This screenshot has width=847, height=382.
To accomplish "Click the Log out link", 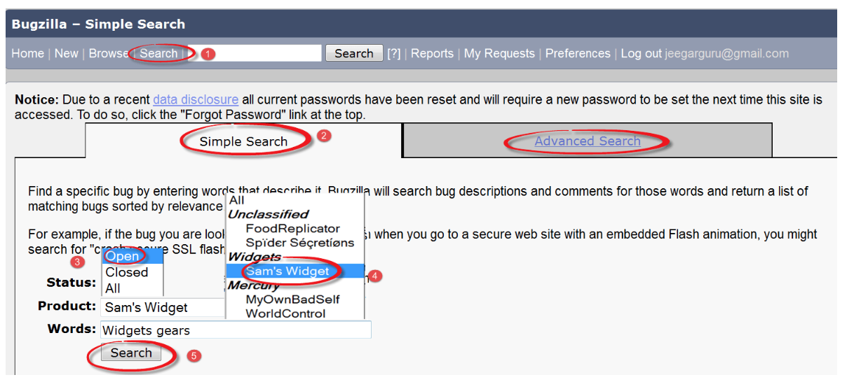I will [641, 54].
